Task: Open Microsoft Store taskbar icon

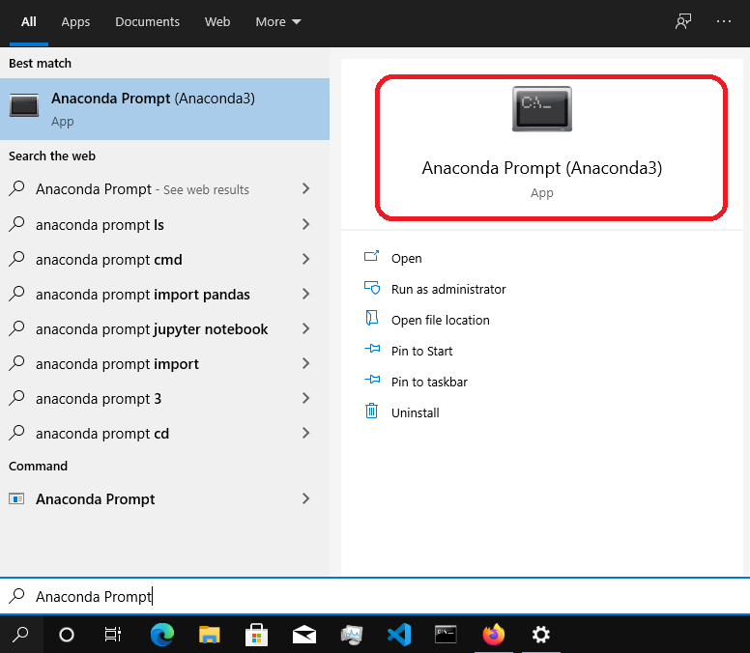Action: pos(256,635)
